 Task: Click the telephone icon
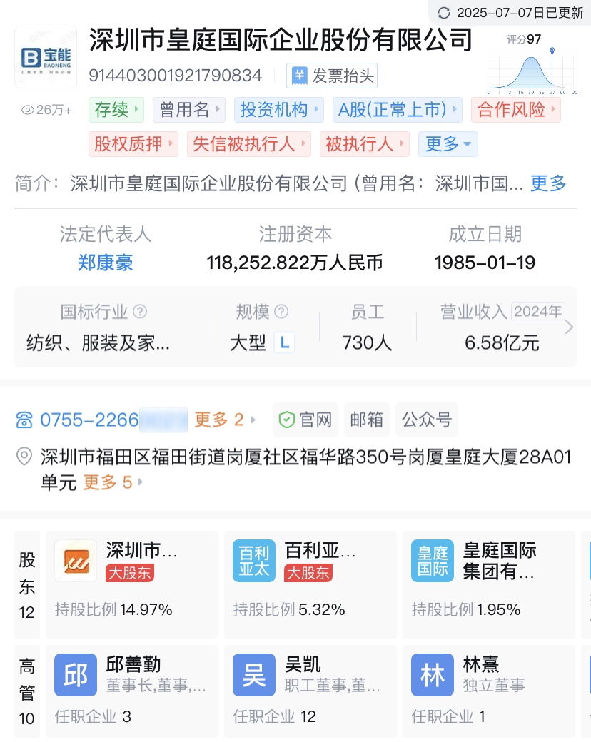click(24, 420)
